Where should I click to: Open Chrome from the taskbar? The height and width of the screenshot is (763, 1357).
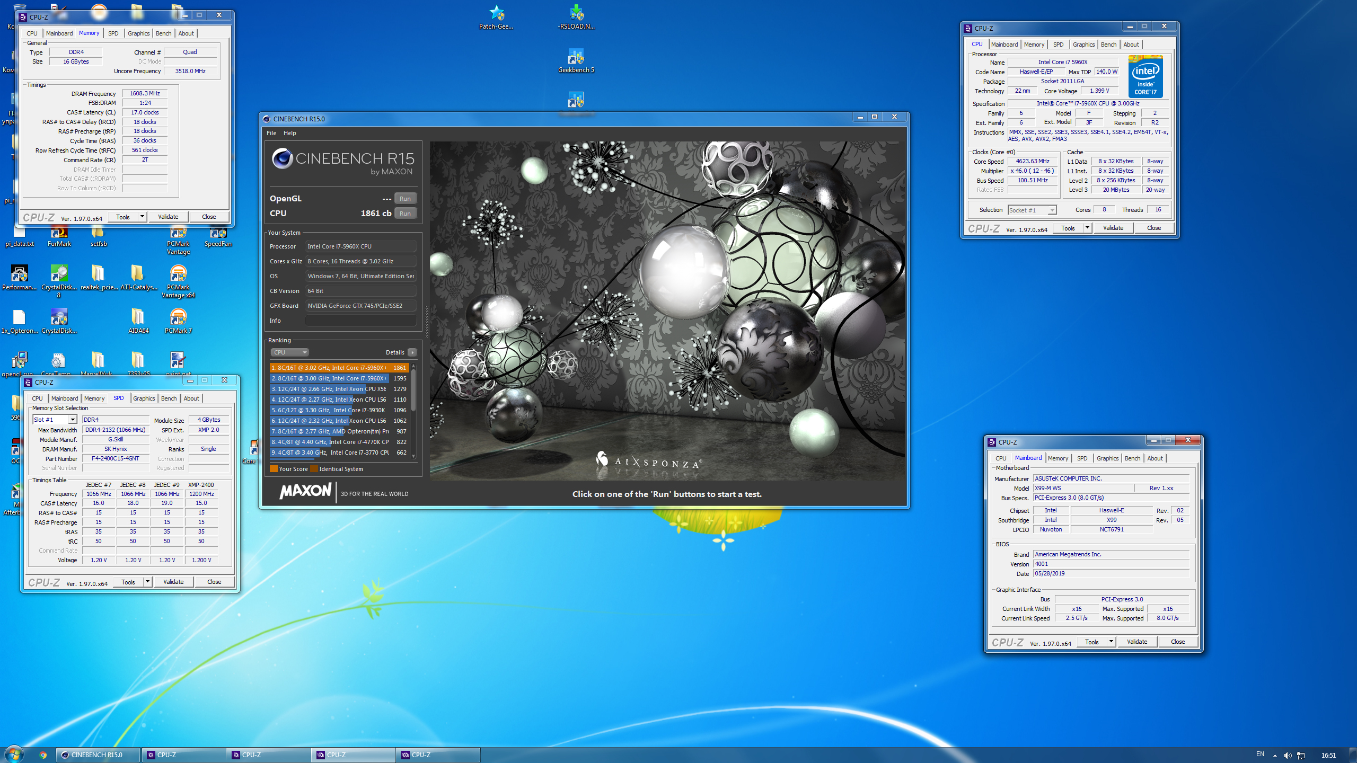coord(43,755)
